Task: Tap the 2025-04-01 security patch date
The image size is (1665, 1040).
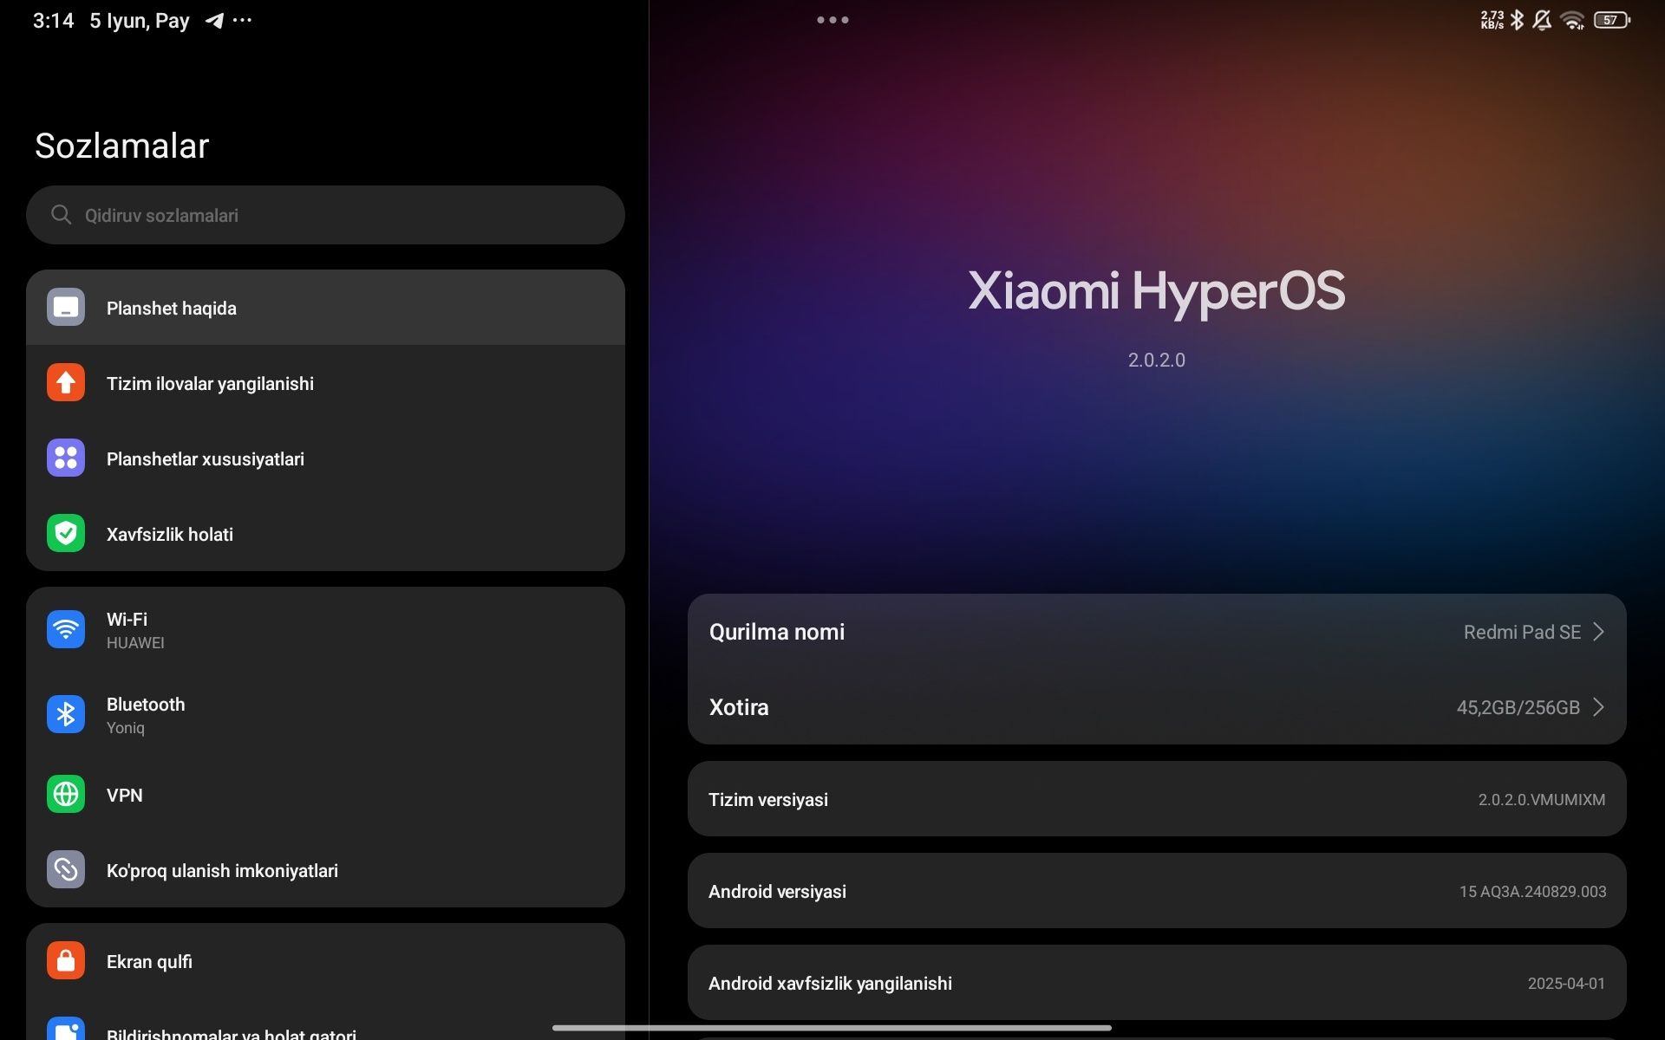Action: coord(1566,983)
